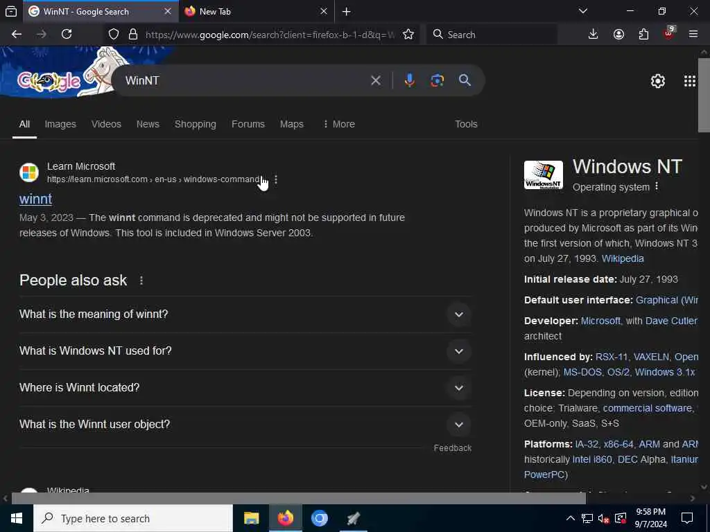Click the muted volume tray icon

pyautogui.click(x=603, y=518)
